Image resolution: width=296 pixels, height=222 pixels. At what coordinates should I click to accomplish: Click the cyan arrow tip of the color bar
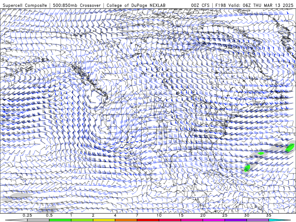click(279, 220)
